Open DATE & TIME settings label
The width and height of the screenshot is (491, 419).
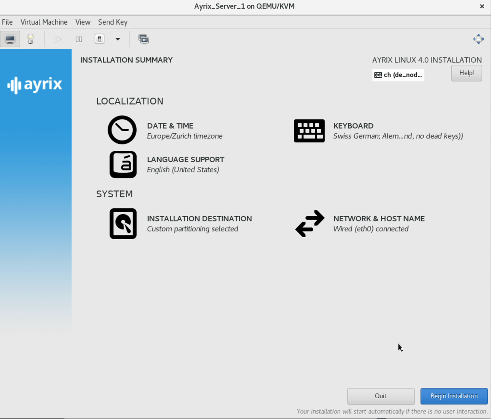coord(170,126)
